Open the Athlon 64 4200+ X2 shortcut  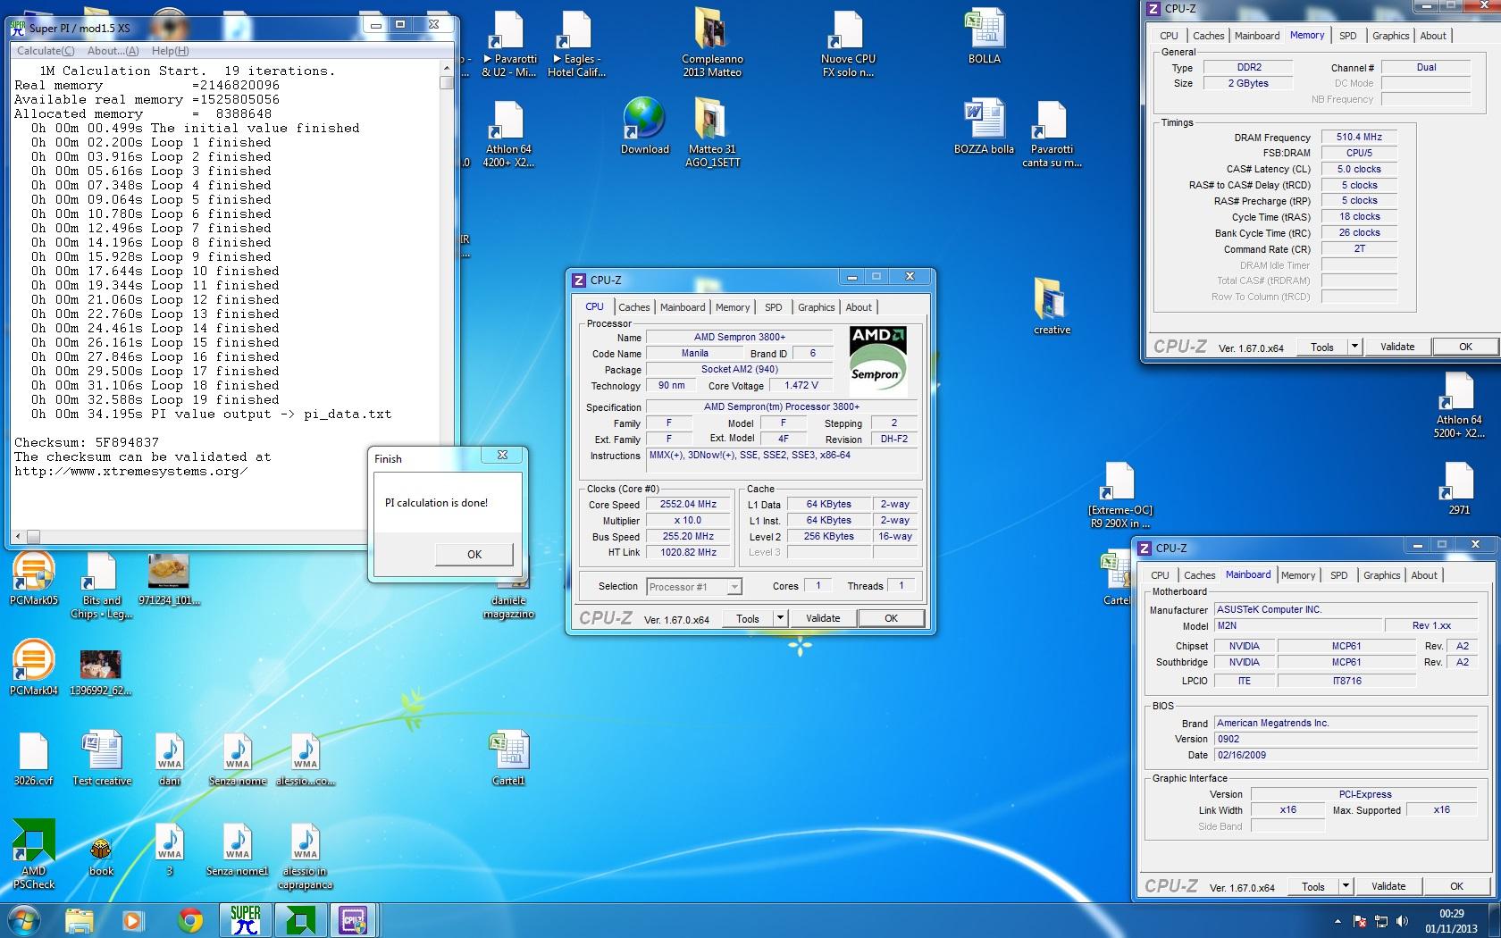[507, 132]
